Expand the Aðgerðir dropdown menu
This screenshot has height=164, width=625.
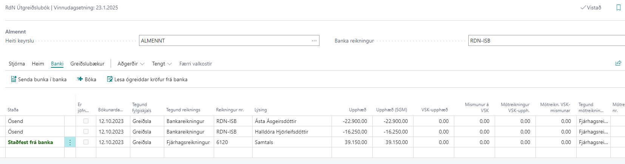131,64
